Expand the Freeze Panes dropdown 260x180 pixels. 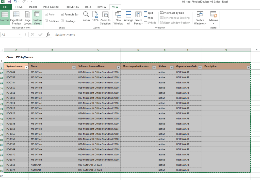click(x=138, y=18)
